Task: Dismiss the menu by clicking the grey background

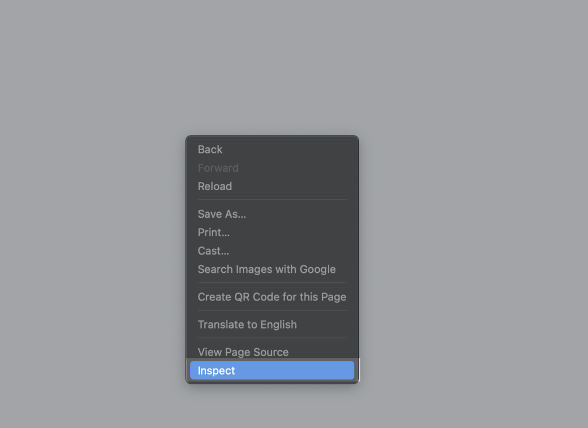Action: 459,115
